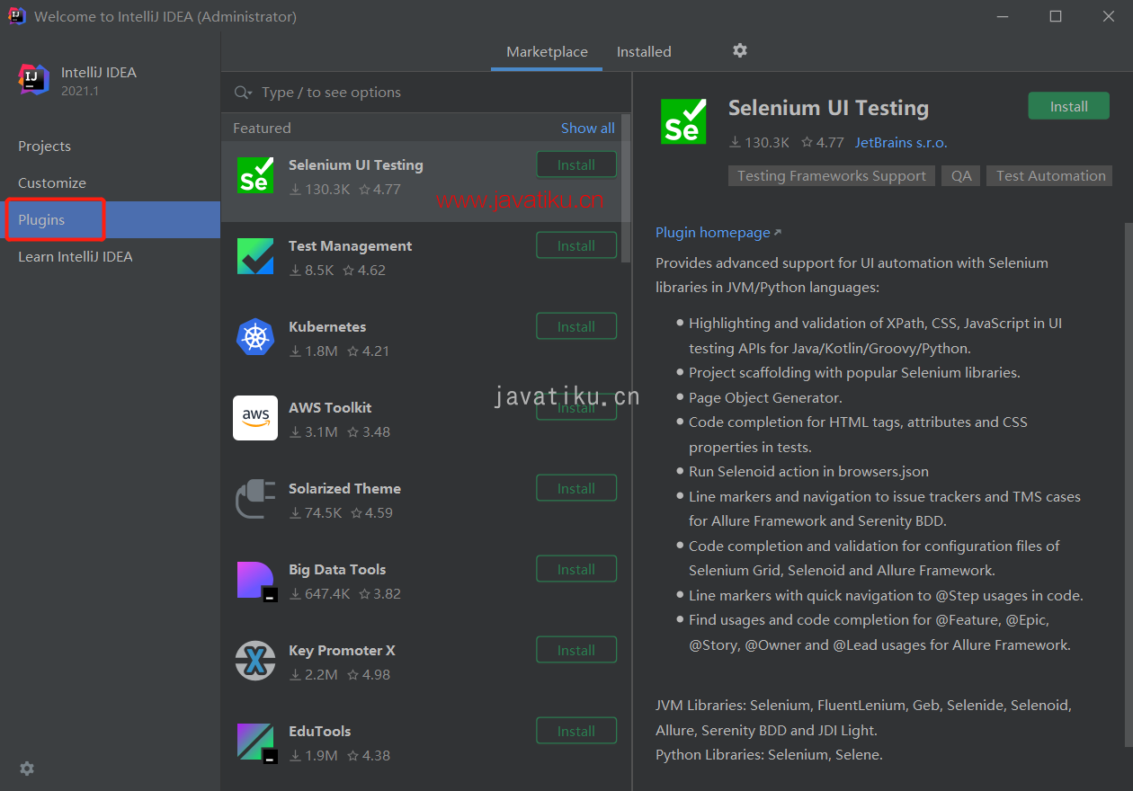Select the AWS Toolkit plugin name
This screenshot has width=1133, height=791.
coord(330,407)
